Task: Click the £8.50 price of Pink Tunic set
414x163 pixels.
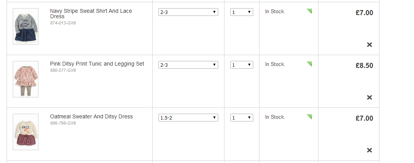Action: [x=364, y=66]
